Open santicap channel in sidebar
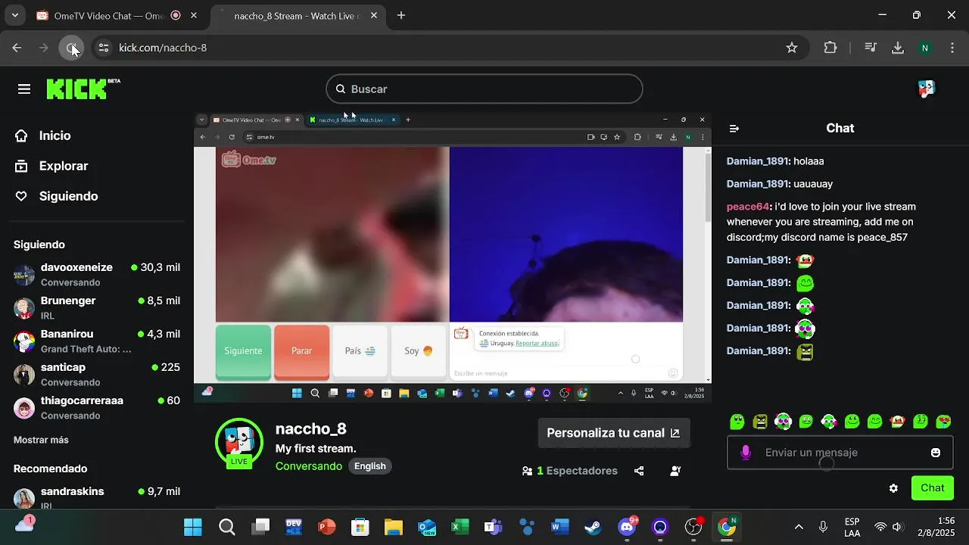The height and width of the screenshot is (545, 969). pyautogui.click(x=97, y=375)
